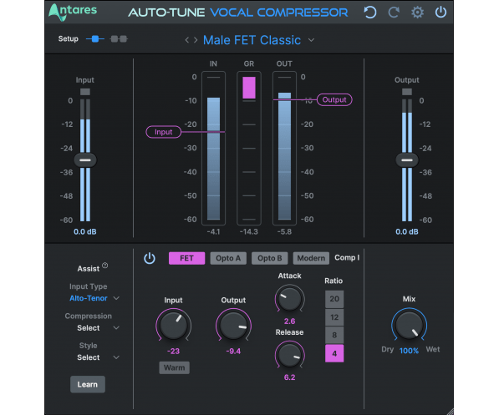Click the Comp I label
This screenshot has width=499, height=415.
pos(347,257)
